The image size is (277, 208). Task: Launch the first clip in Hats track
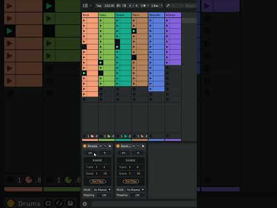[101, 20]
